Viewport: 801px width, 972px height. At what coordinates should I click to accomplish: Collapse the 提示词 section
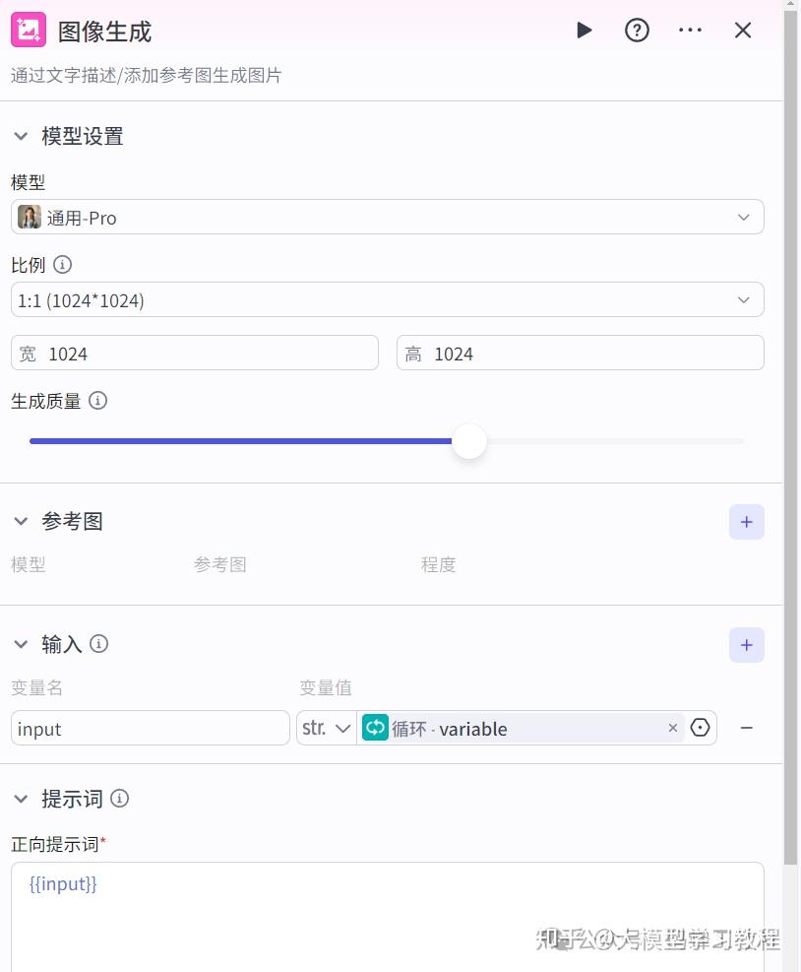[21, 799]
